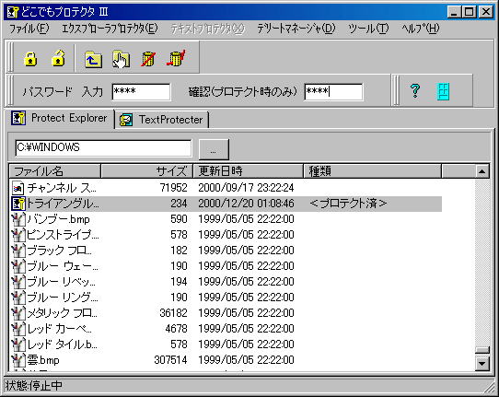The height and width of the screenshot is (397, 499).
Task: Click the bitmap icon of ブルー リベッ...
Action: [x=18, y=282]
